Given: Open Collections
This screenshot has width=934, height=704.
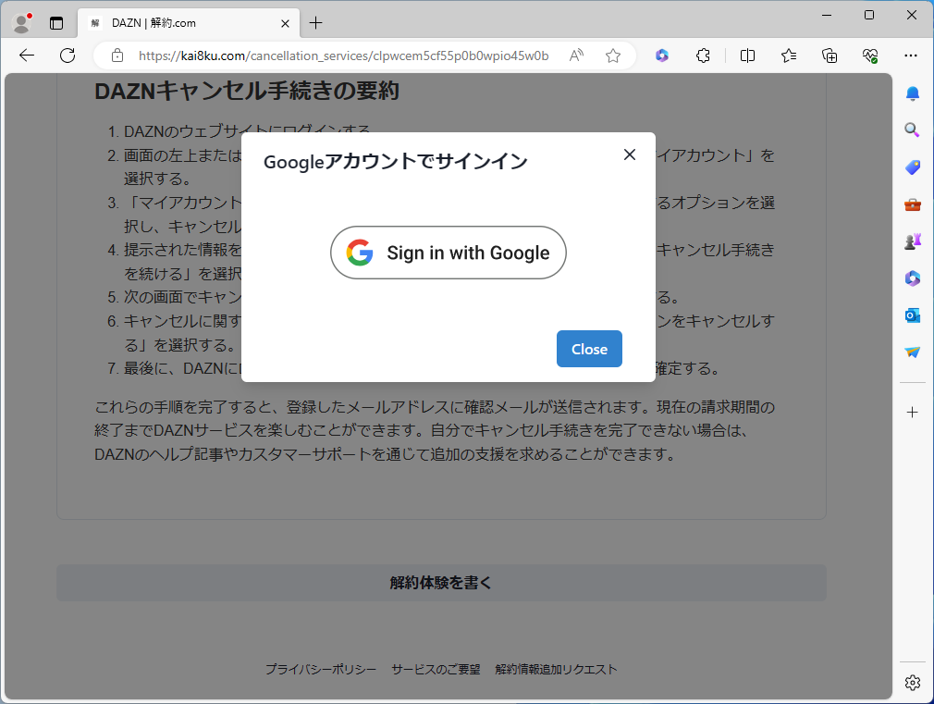Looking at the screenshot, I should pos(830,56).
